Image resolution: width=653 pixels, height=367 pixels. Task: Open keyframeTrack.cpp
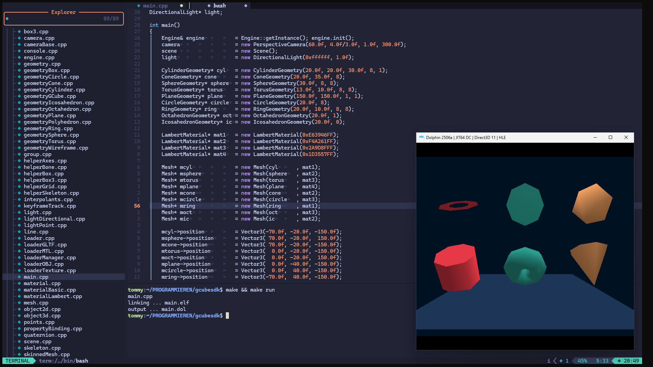point(50,206)
